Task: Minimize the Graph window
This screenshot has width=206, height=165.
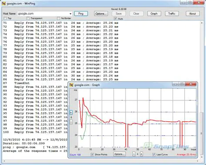Action: pyautogui.click(x=175, y=84)
